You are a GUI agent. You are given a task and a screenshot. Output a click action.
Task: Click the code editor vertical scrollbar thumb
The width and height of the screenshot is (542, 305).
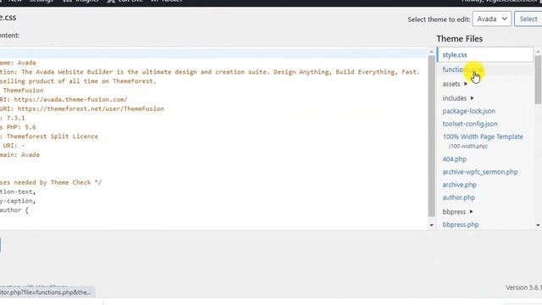(431, 136)
